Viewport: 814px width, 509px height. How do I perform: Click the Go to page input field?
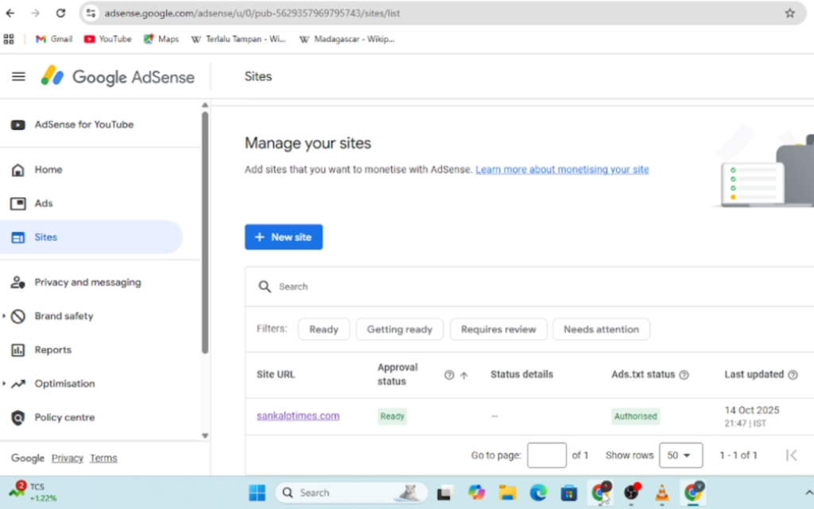(x=546, y=456)
